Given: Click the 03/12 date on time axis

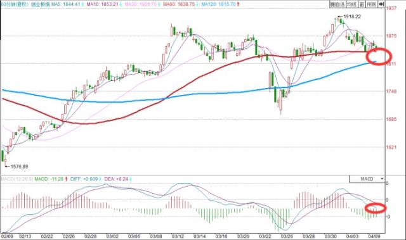Looking at the screenshot, I should pos(178,236).
